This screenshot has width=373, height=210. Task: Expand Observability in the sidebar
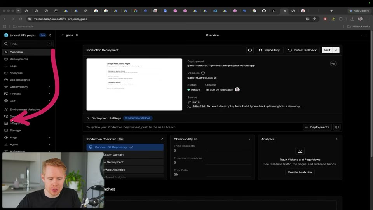(27, 87)
